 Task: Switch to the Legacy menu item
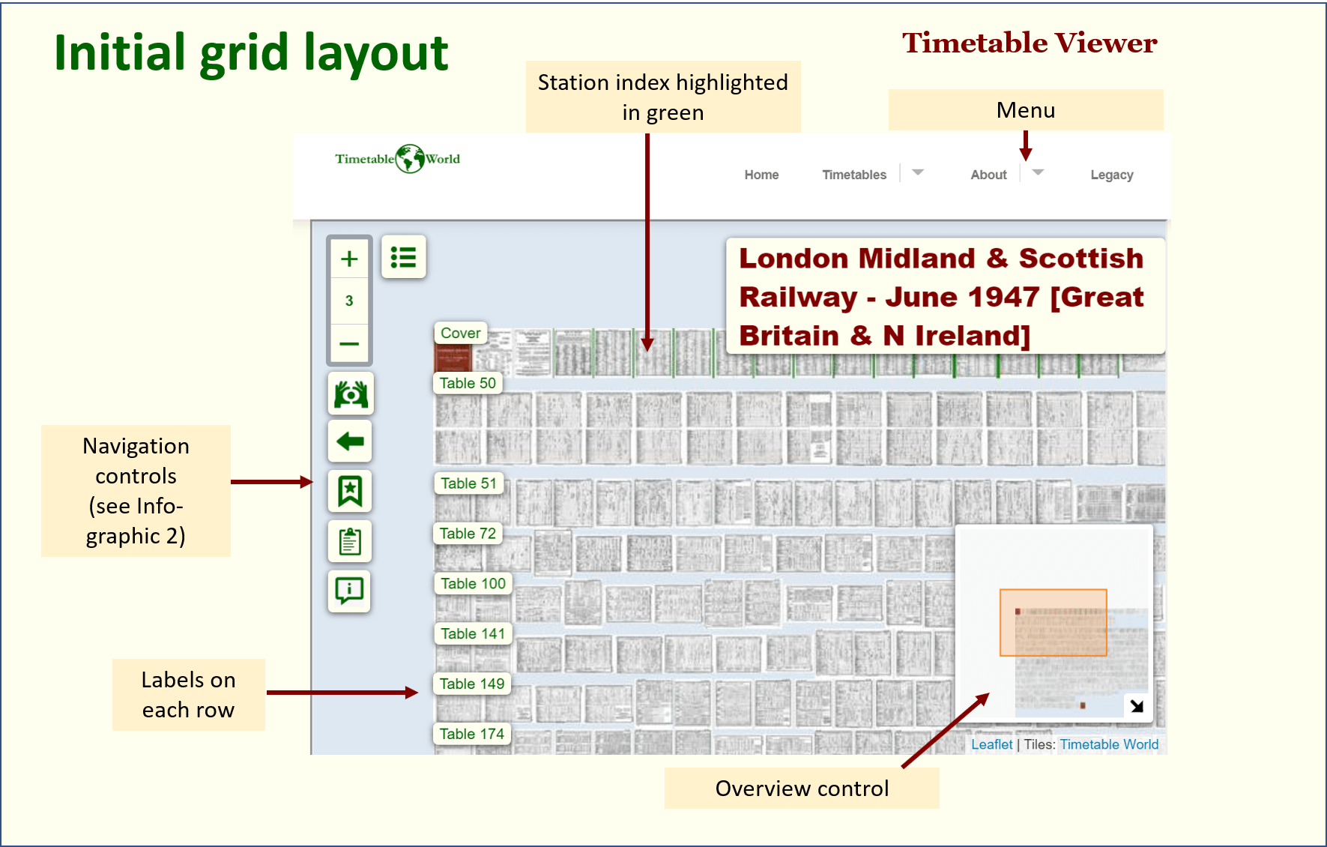pos(1111,174)
